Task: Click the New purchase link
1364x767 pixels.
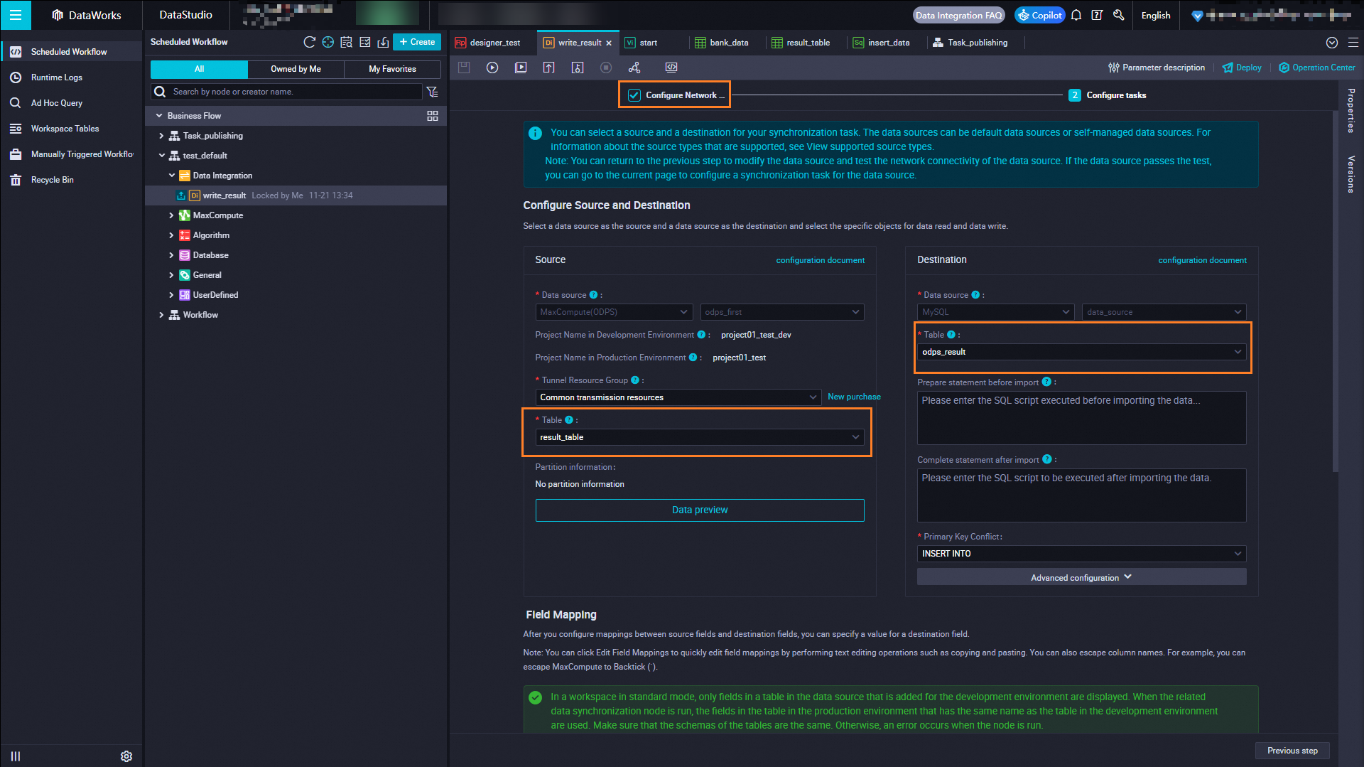Action: tap(854, 397)
